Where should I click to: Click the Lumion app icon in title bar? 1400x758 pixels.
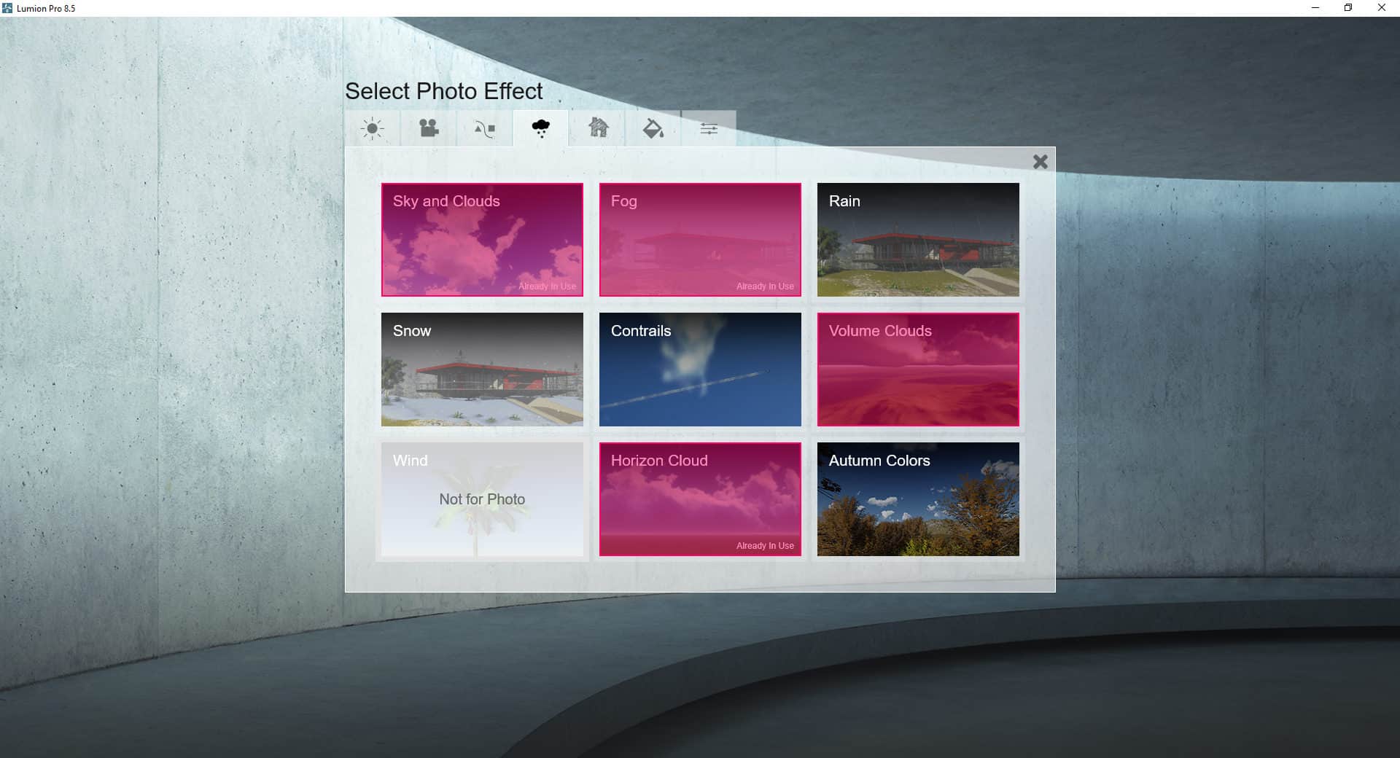pos(7,8)
